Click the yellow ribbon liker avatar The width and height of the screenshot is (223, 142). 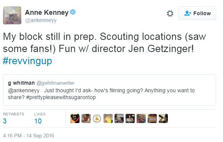point(97,118)
